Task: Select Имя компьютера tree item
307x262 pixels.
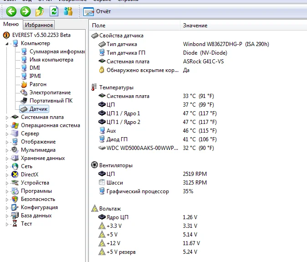Action: 51,60
